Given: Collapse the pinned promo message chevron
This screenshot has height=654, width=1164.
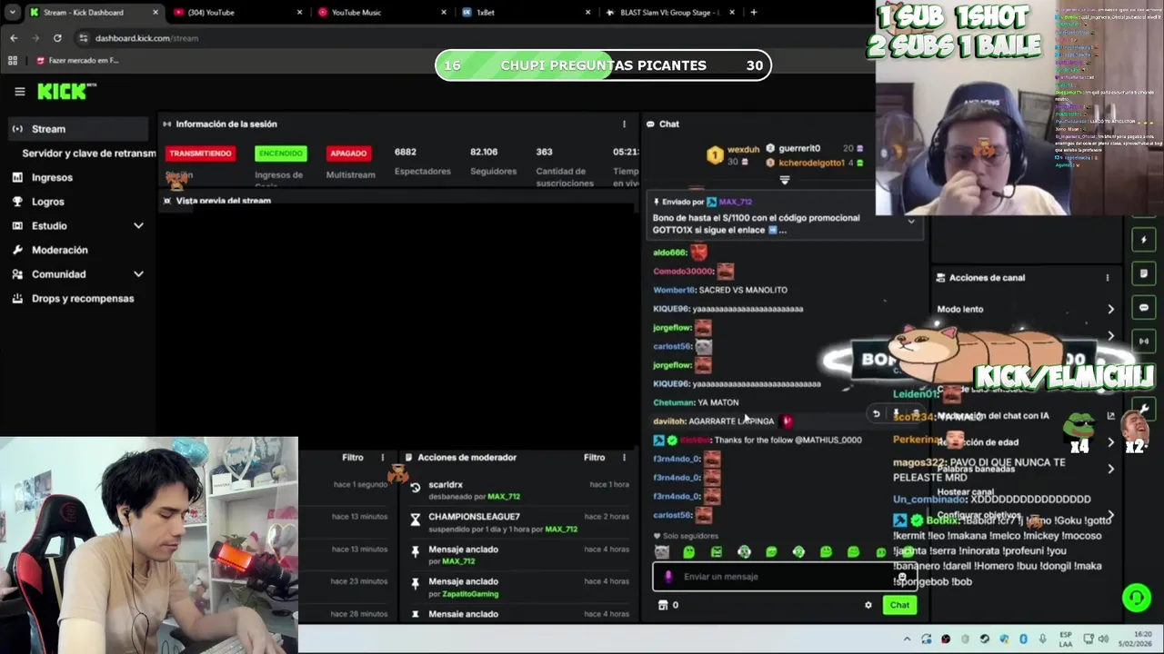Looking at the screenshot, I should (x=910, y=222).
